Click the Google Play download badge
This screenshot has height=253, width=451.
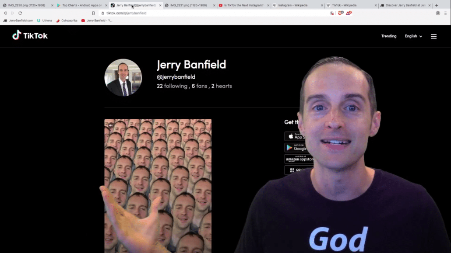click(x=296, y=148)
